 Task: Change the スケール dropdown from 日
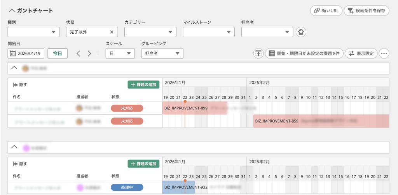pos(120,53)
